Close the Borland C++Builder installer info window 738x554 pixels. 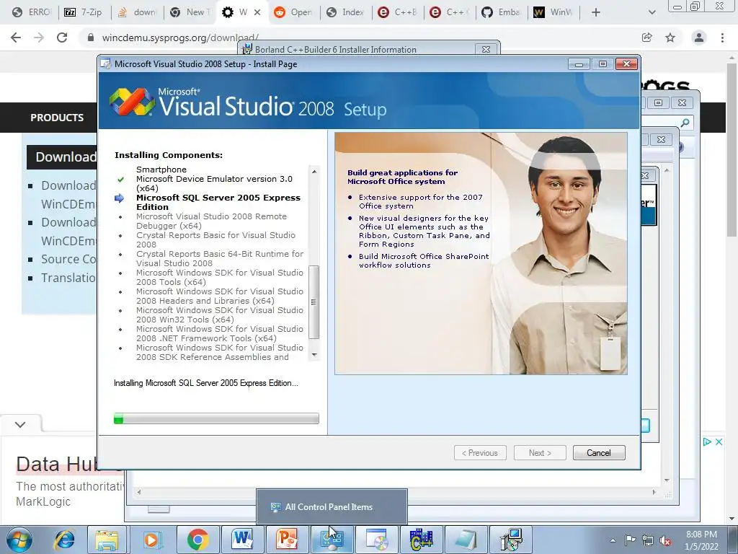(486, 49)
